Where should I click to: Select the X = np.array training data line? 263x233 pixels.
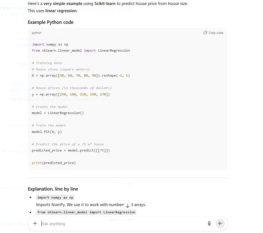coord(81,75)
